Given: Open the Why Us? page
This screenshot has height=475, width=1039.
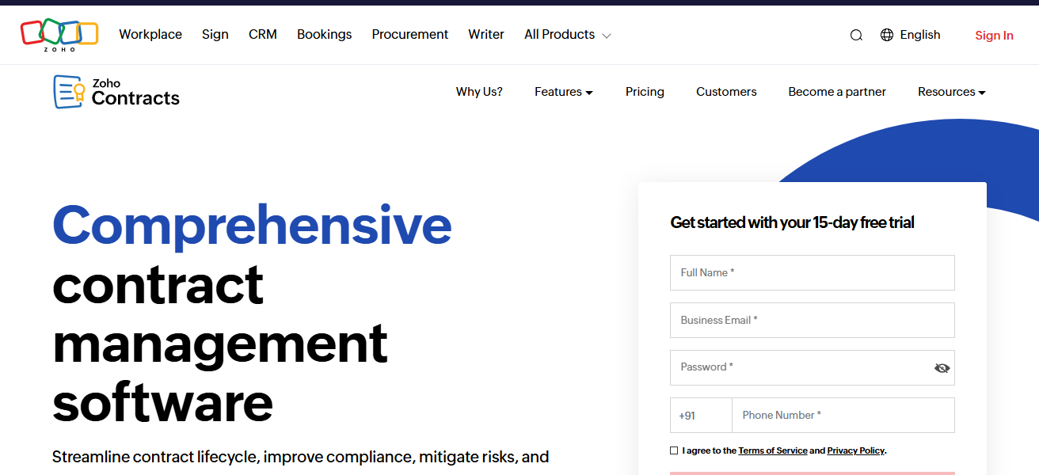Looking at the screenshot, I should (479, 92).
